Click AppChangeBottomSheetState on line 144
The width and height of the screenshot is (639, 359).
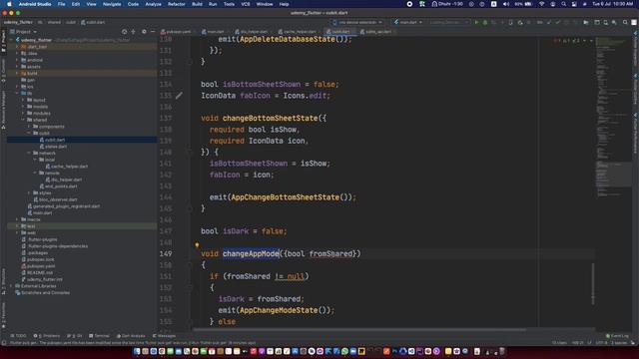coord(286,197)
